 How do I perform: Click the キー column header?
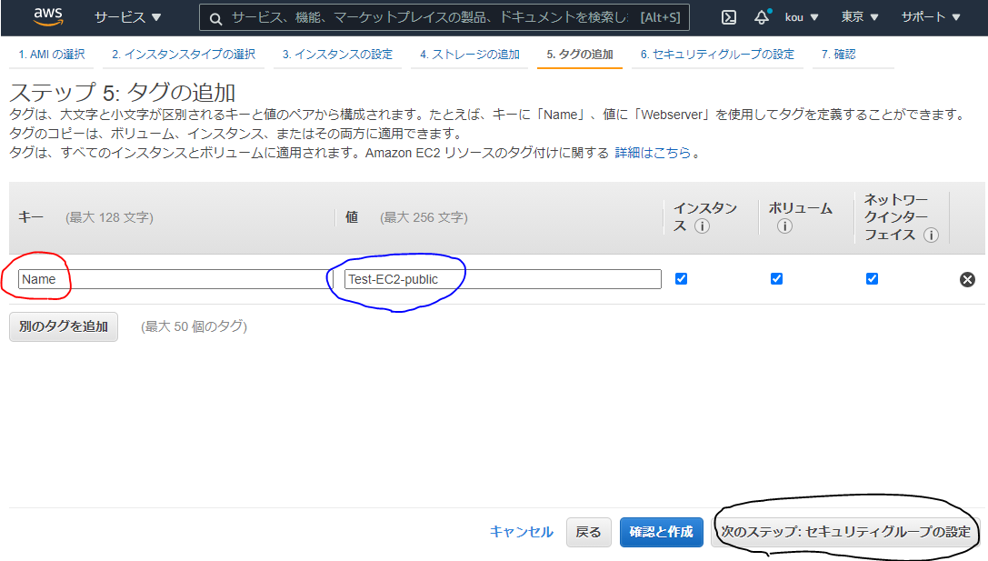click(30, 217)
